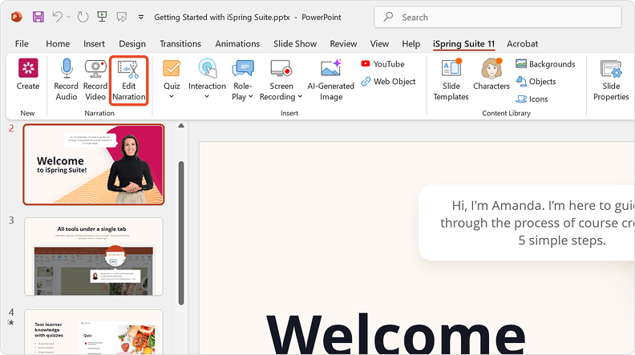This screenshot has width=635, height=355.
Task: Open Slide Properties
Action: pos(611,79)
